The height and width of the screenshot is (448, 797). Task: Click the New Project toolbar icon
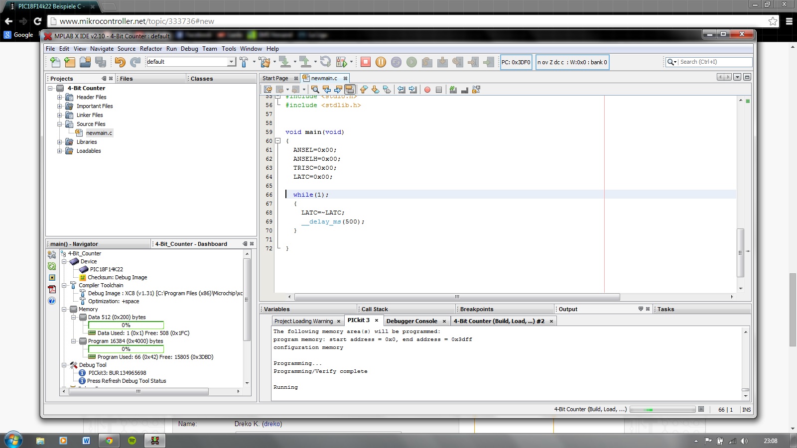click(70, 62)
